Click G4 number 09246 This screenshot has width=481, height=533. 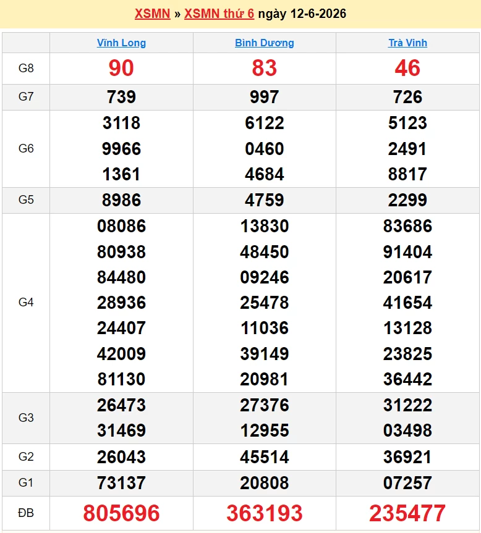(x=265, y=277)
